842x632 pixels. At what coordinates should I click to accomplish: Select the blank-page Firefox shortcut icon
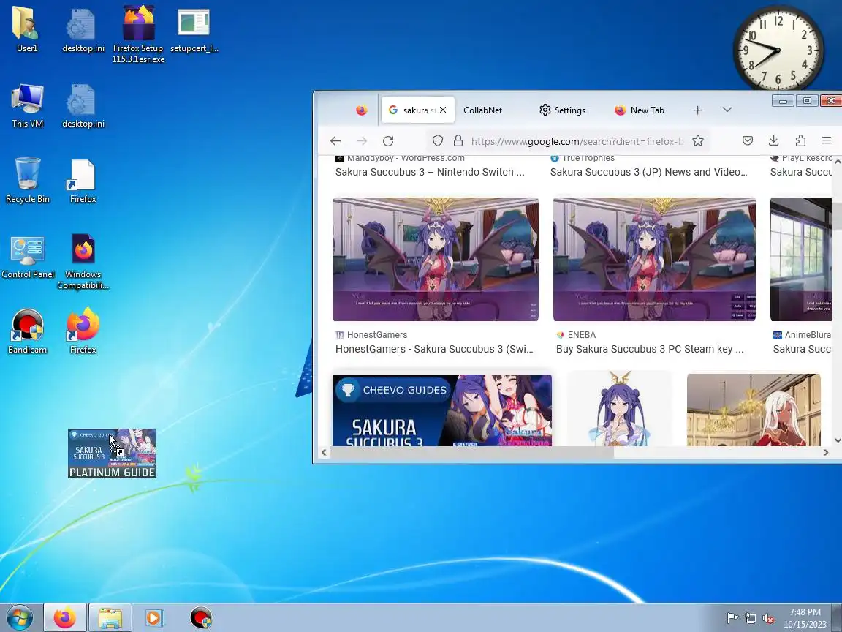coord(83,181)
